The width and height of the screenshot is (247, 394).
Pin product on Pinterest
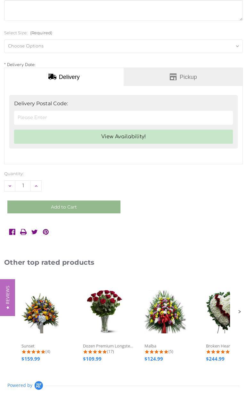(46, 232)
